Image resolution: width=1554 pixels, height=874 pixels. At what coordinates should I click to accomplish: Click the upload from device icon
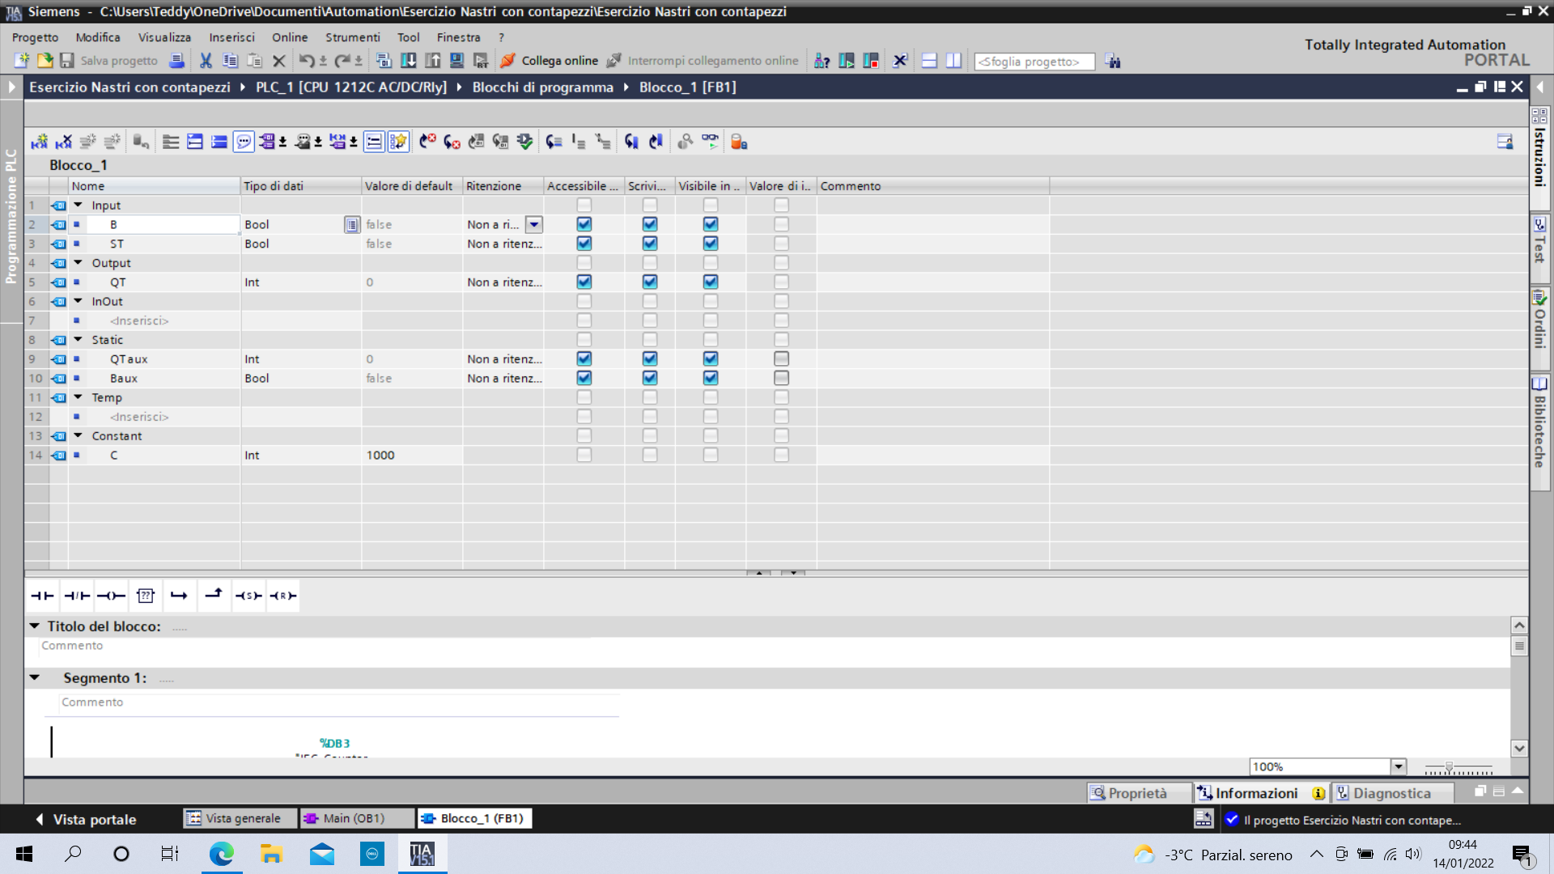coord(433,61)
